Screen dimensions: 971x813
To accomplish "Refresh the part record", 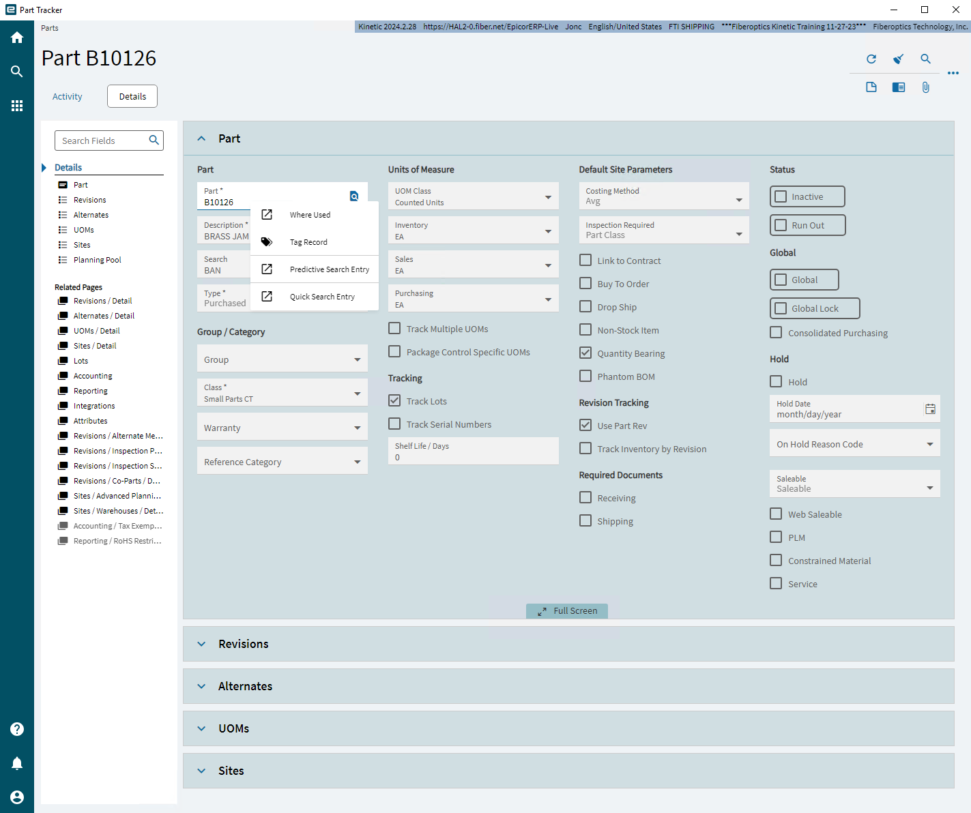I will (x=871, y=59).
